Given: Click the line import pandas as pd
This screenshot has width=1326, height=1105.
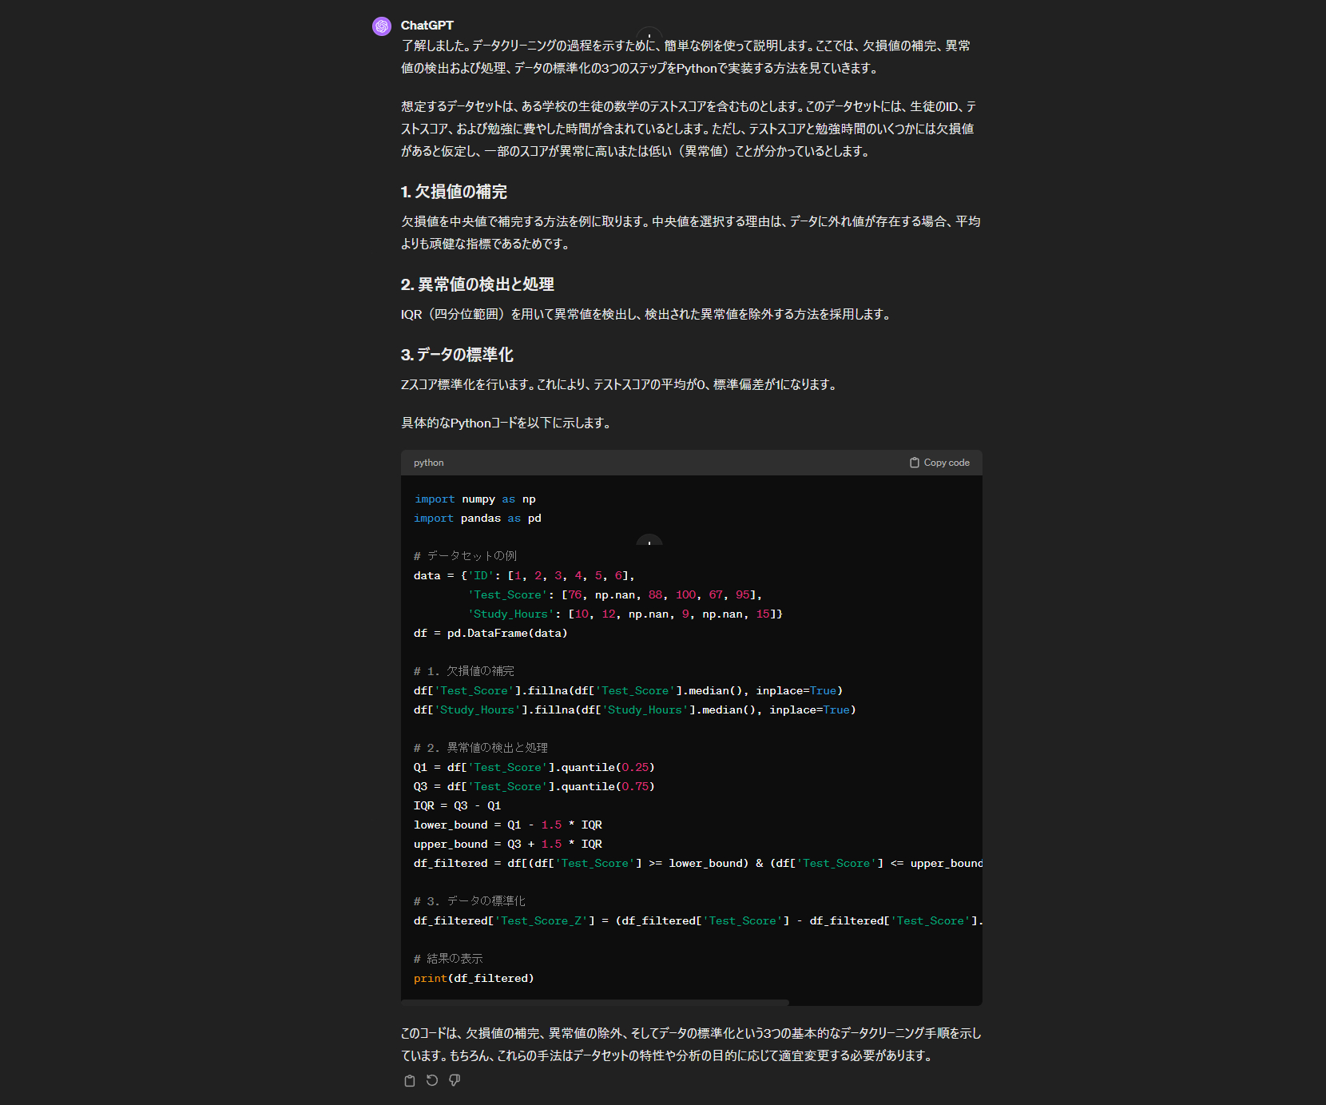Looking at the screenshot, I should (x=477, y=519).
